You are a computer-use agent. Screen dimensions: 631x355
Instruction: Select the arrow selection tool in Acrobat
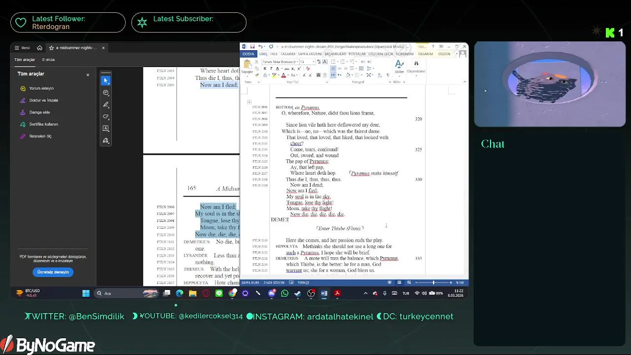tap(105, 80)
